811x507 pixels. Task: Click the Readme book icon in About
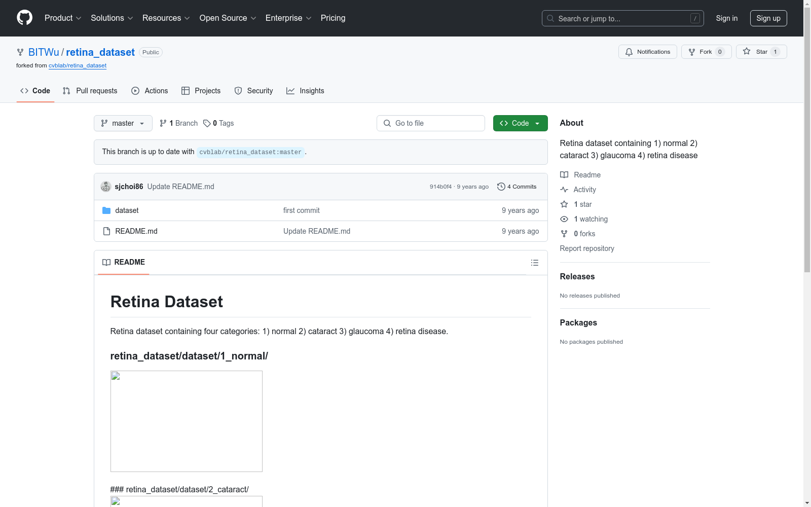564,175
